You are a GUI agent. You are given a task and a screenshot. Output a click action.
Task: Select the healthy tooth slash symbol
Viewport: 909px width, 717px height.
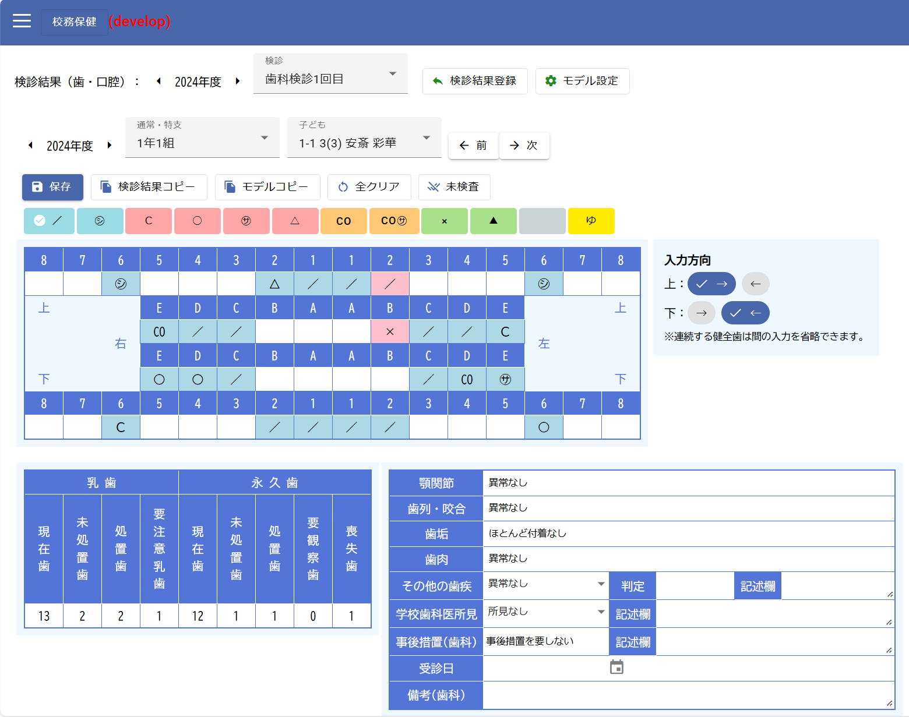[49, 221]
